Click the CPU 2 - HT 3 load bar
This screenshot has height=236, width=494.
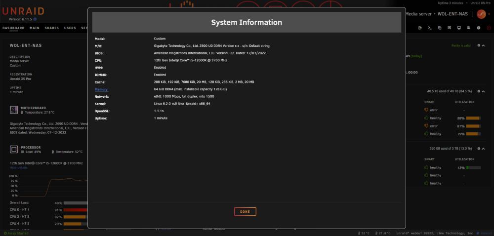pos(76,217)
